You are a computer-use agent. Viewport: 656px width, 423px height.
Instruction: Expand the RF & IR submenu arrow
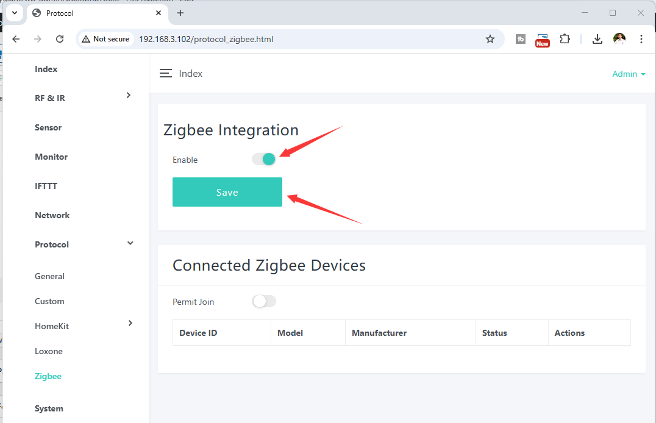[x=128, y=95]
